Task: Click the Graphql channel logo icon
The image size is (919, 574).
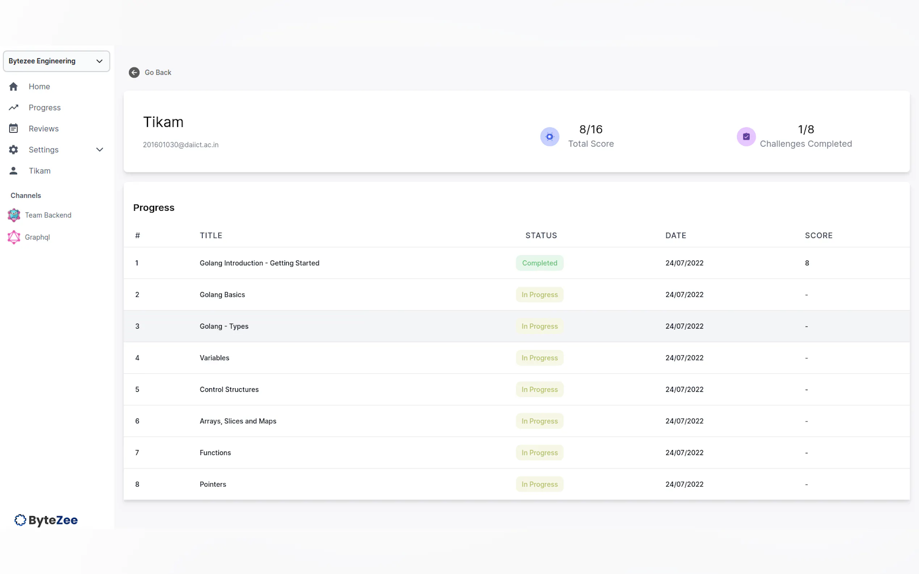Action: (14, 237)
